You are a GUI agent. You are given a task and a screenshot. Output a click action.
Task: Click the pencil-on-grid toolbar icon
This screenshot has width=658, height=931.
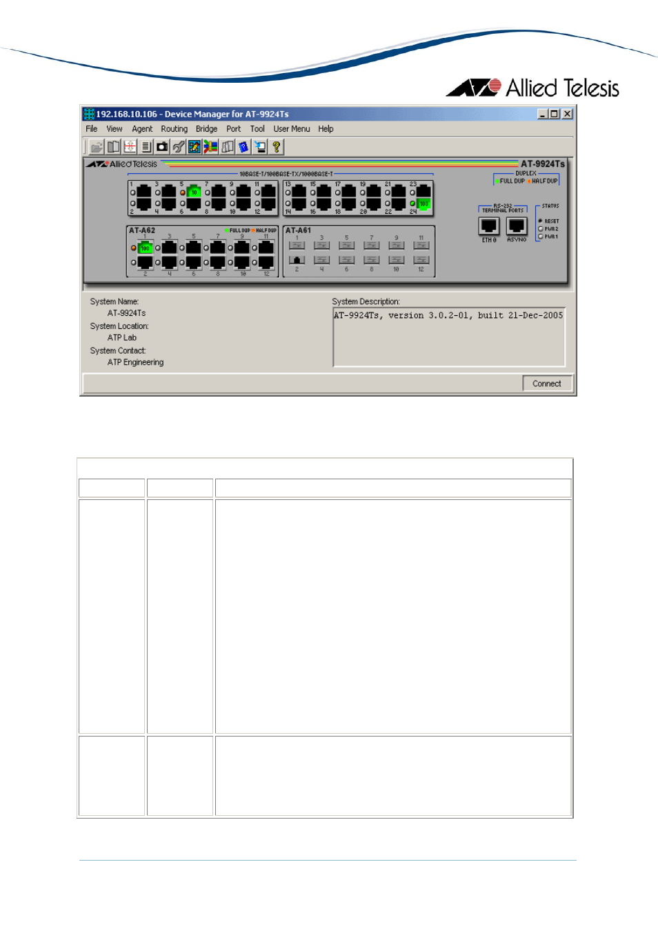tap(195, 147)
